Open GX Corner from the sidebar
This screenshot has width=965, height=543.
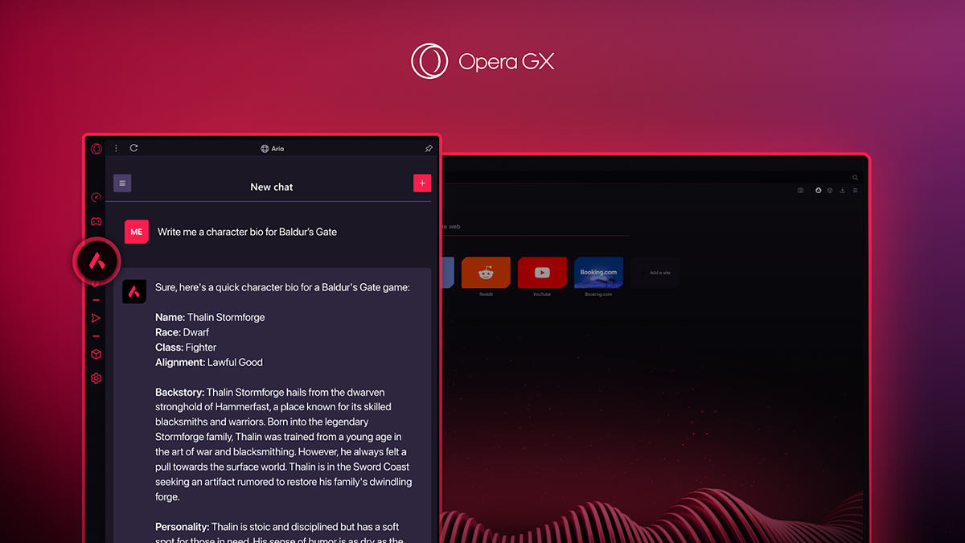coord(96,198)
